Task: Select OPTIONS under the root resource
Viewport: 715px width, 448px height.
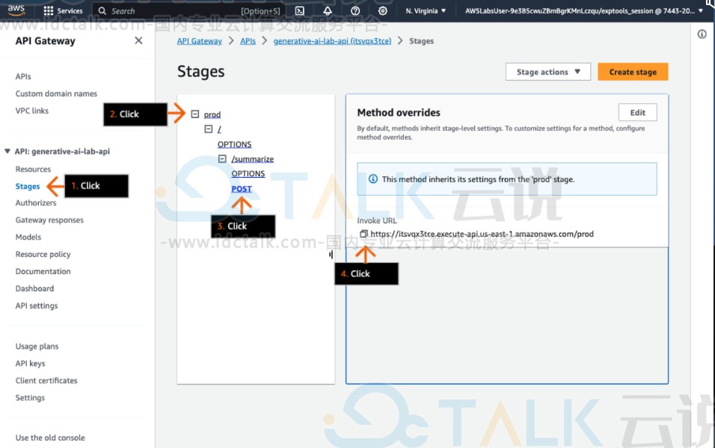Action: pyautogui.click(x=234, y=144)
